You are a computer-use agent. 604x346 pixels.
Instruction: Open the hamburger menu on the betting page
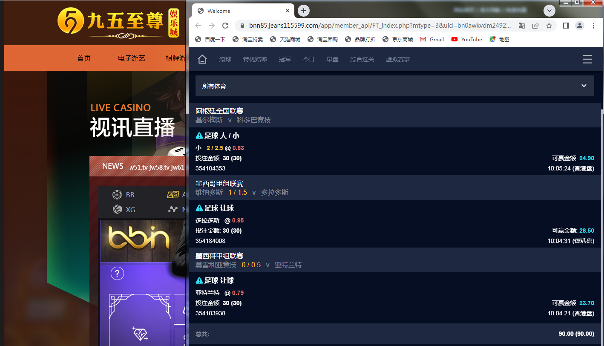pos(587,59)
